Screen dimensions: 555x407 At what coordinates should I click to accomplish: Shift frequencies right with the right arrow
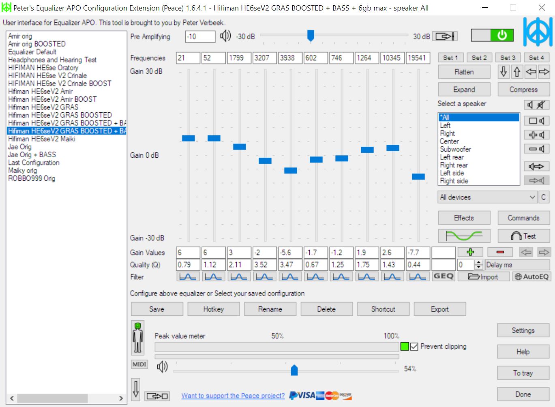click(x=544, y=72)
